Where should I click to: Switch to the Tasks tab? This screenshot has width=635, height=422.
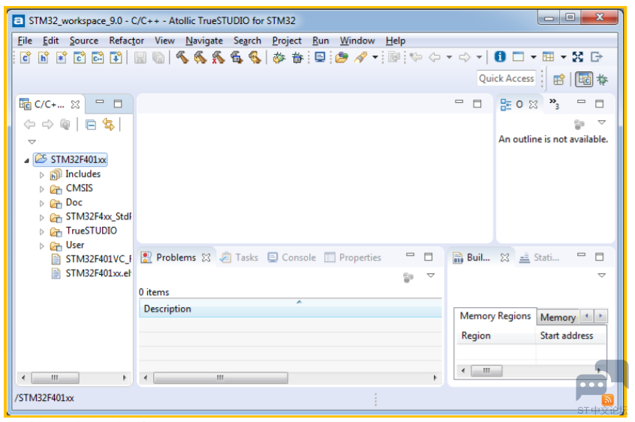click(239, 258)
